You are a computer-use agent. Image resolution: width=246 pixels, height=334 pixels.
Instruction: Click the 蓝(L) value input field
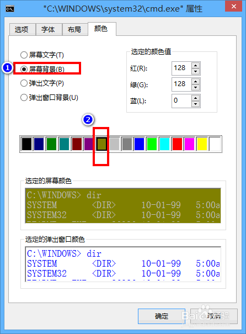pyautogui.click(x=181, y=100)
